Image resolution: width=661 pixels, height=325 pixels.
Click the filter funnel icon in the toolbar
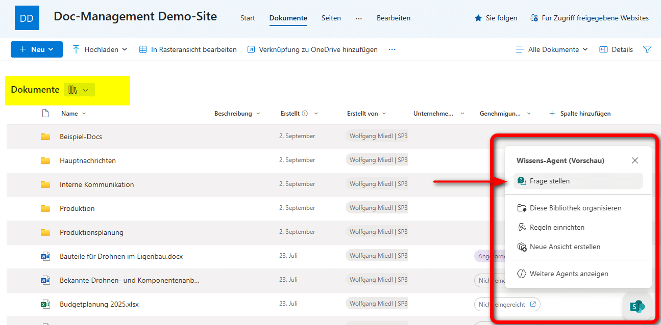(647, 49)
